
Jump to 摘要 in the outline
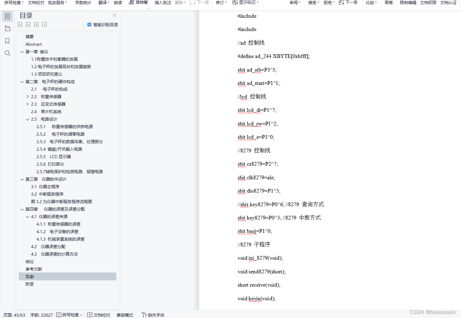(x=30, y=37)
